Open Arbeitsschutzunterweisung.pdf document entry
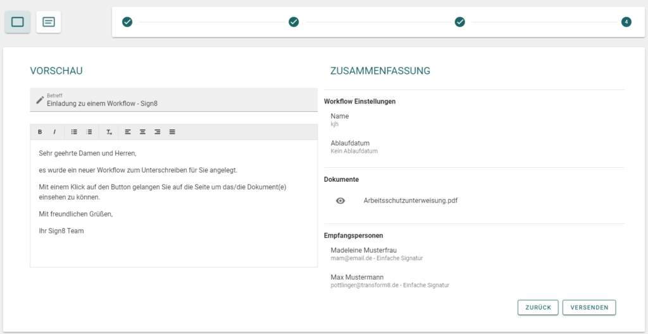Image resolution: width=648 pixels, height=334 pixels. pyautogui.click(x=410, y=201)
